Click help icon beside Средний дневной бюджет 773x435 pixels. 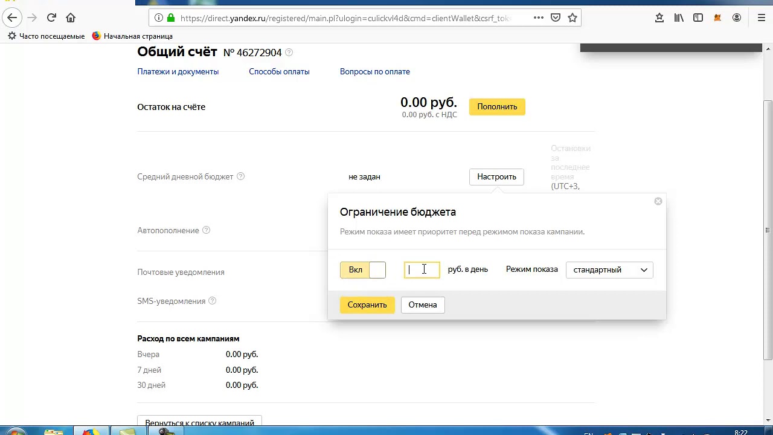point(240,176)
